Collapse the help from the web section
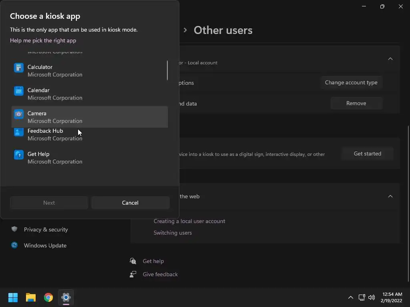410x307 pixels. click(x=390, y=196)
